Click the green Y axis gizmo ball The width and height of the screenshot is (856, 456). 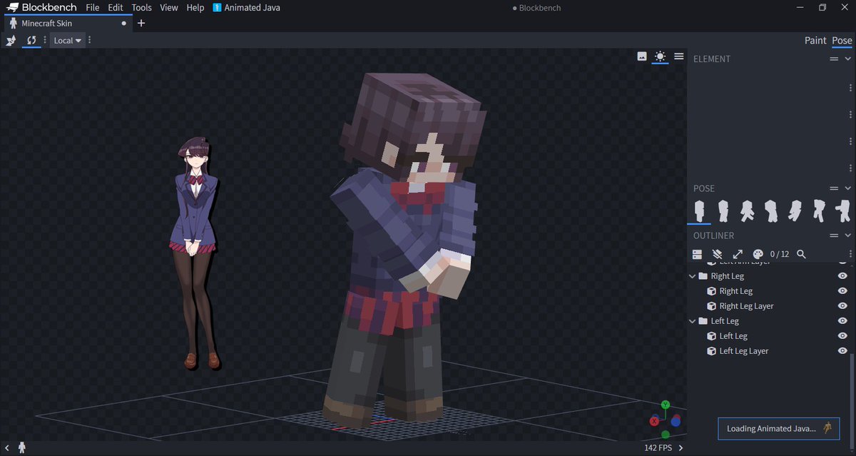click(x=666, y=405)
